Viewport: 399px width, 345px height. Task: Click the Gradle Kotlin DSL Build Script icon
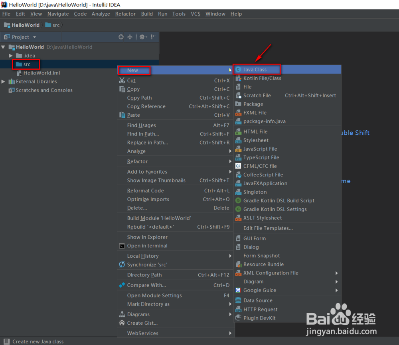238,201
